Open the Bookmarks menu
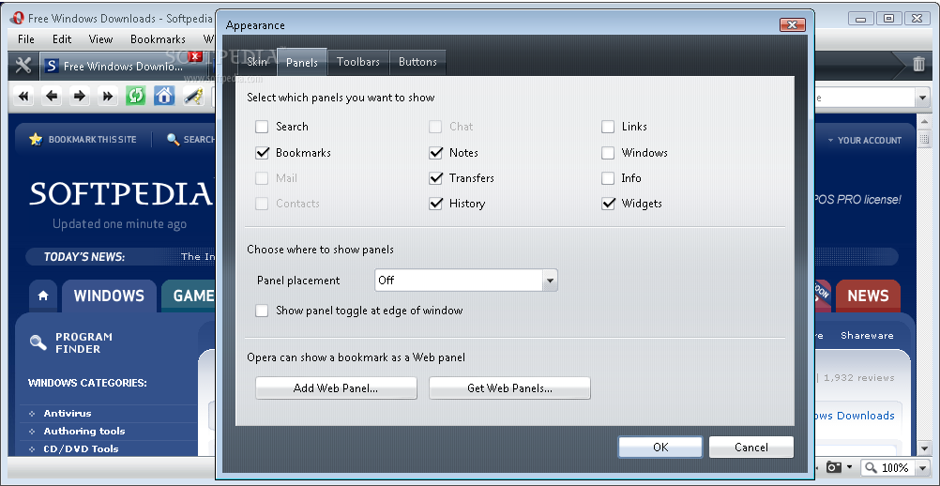 (158, 39)
